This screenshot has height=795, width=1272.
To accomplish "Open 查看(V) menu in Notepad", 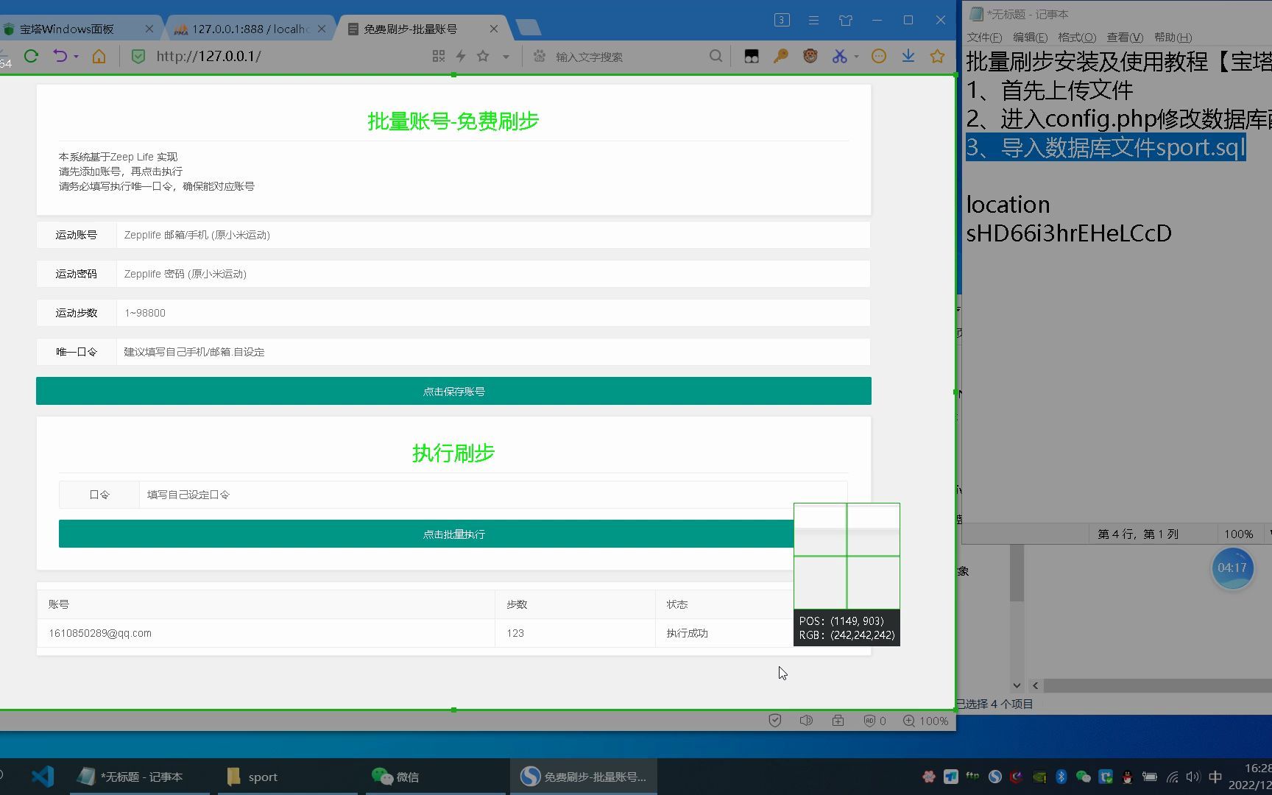I will point(1125,38).
